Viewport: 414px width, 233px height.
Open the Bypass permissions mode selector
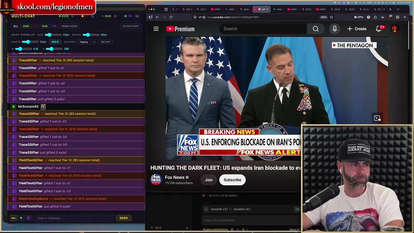pyautogui.click(x=215, y=229)
